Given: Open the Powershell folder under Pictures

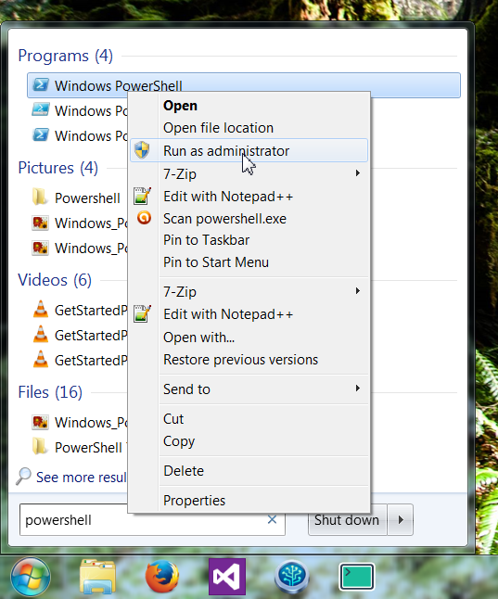Looking at the screenshot, I should tap(87, 198).
